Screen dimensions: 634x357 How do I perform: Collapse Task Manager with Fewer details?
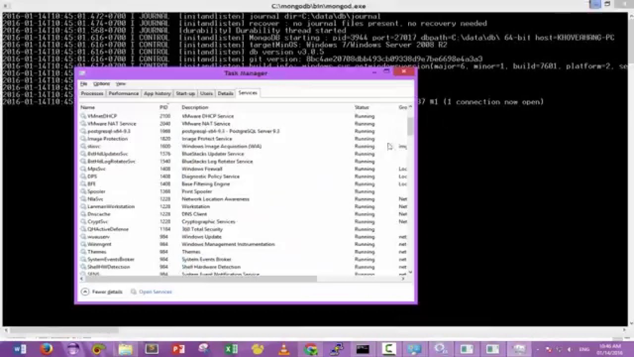click(102, 292)
